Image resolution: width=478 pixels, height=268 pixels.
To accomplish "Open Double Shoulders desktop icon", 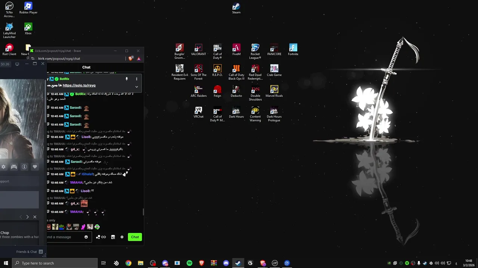I will 255,93.
